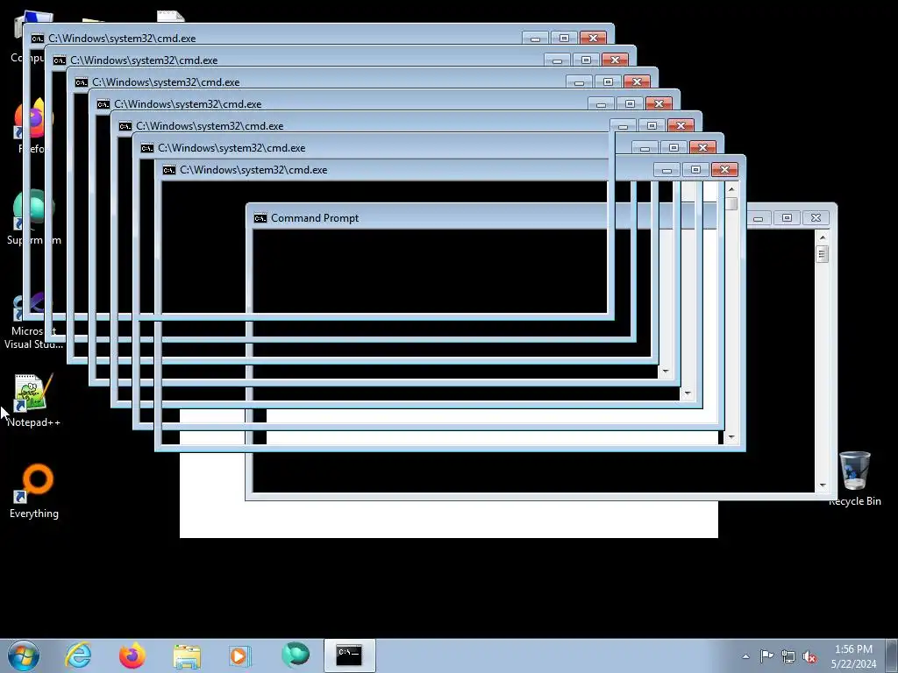Open the Everything search desktop shortcut
Screen dimensions: 898x673
click(x=34, y=491)
